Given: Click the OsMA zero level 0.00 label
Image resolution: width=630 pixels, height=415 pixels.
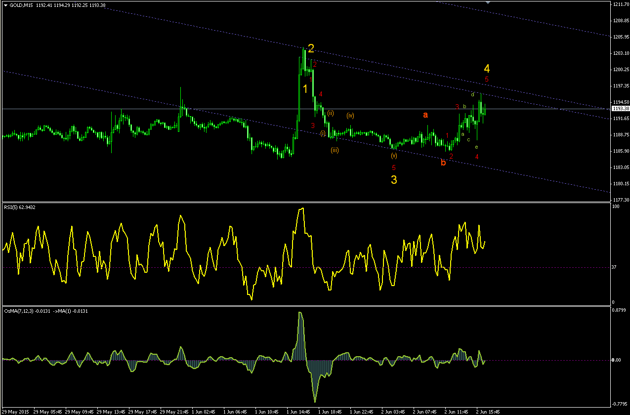Looking at the screenshot, I should 616,360.
